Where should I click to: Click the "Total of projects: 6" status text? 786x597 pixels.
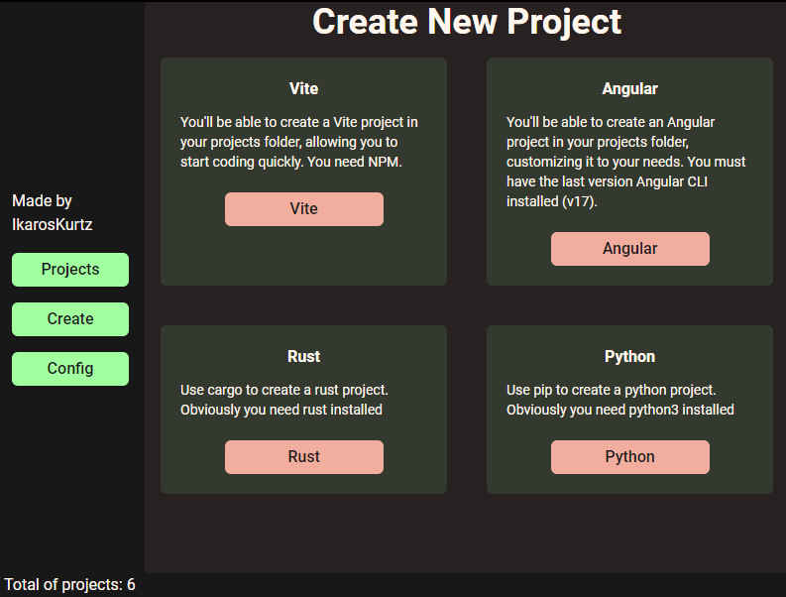coord(69,585)
